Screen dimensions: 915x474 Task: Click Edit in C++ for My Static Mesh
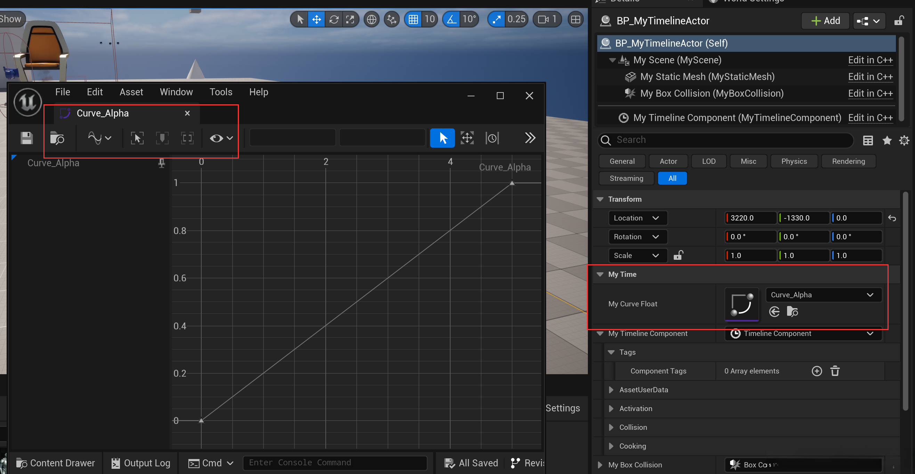pyautogui.click(x=870, y=77)
